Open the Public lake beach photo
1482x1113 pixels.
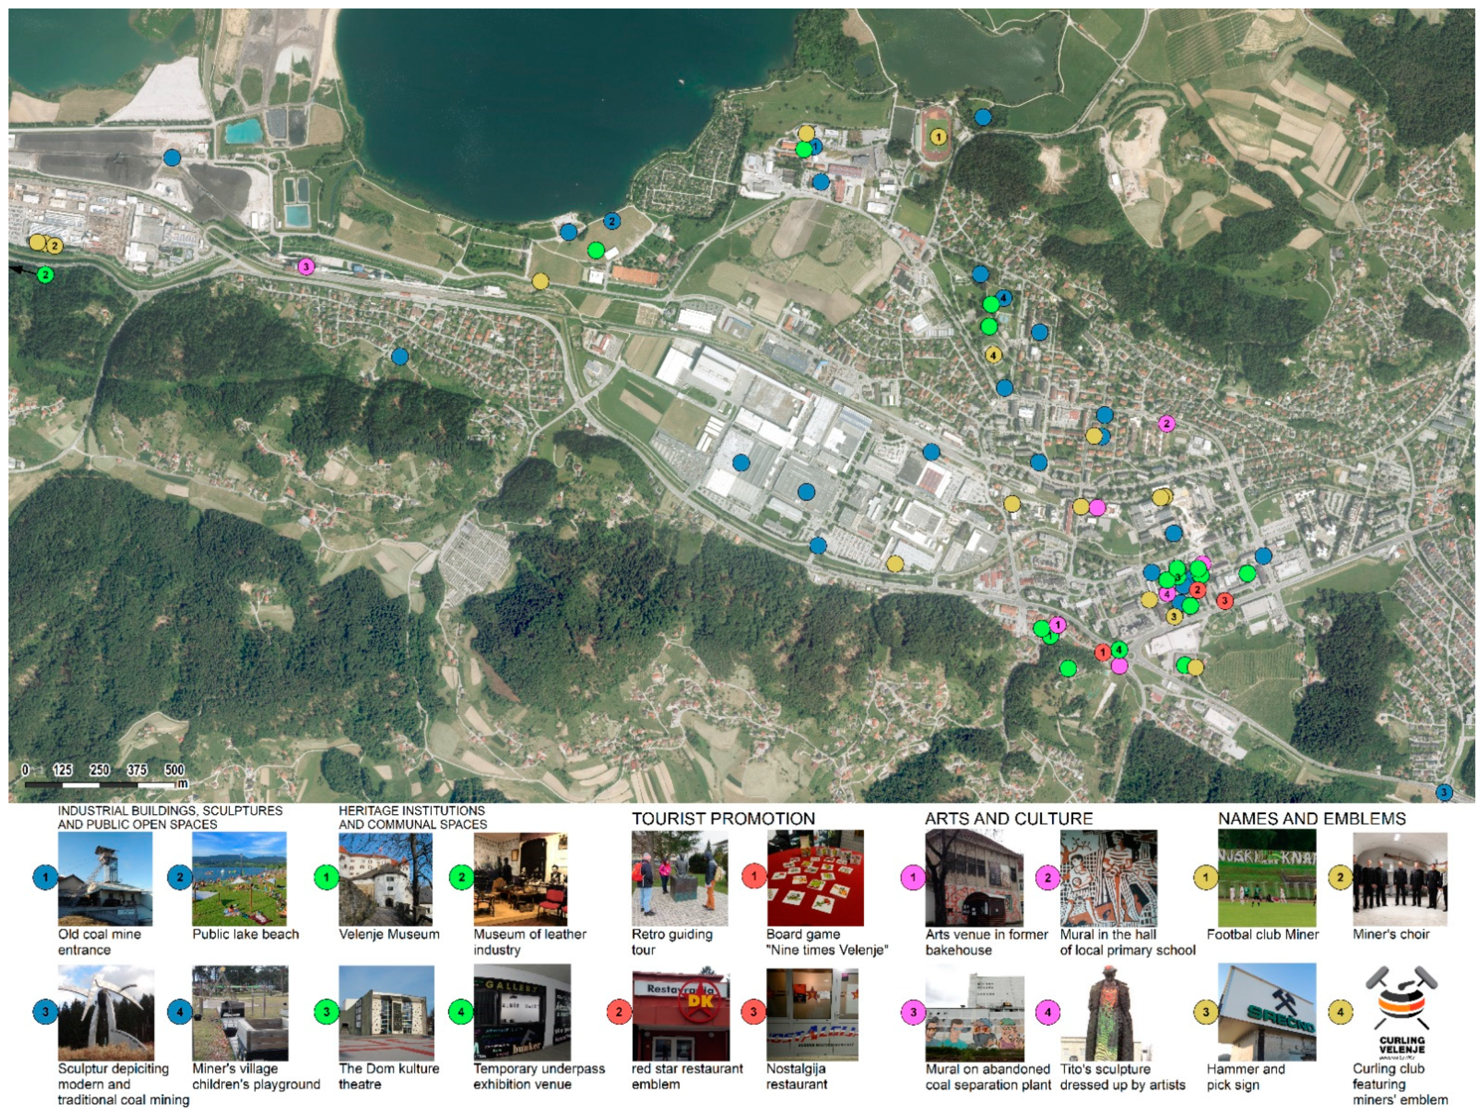[239, 879]
